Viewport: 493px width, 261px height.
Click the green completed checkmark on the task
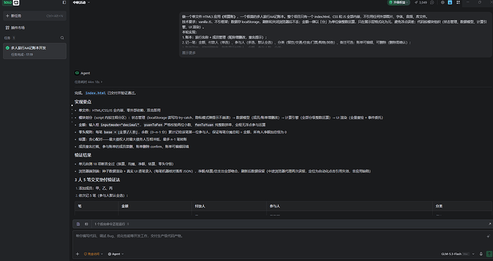(8, 48)
